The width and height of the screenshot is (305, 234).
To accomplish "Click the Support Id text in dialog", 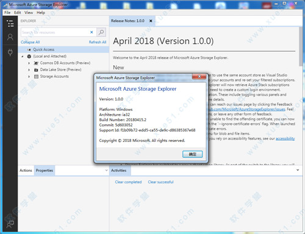I will [147, 130].
